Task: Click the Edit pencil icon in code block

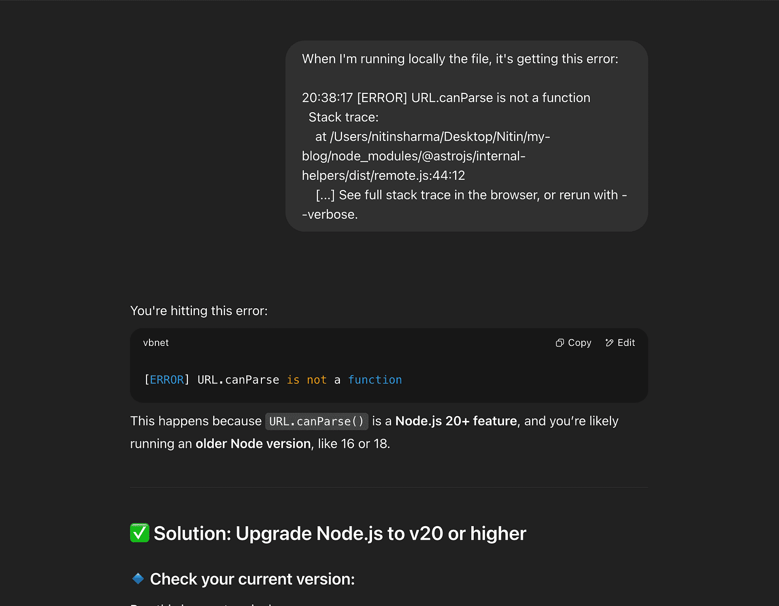Action: coord(609,343)
